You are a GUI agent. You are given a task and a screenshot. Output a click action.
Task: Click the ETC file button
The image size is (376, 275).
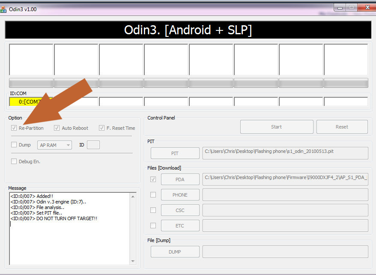pyautogui.click(x=180, y=226)
